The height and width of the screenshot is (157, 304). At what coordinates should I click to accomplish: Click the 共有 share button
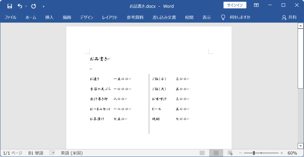pyautogui.click(x=289, y=17)
